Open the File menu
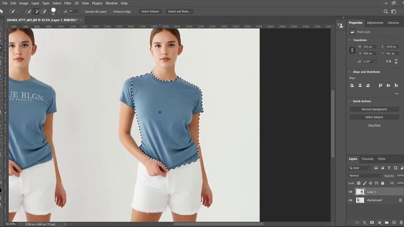The height and width of the screenshot is (227, 404). (x=4, y=3)
